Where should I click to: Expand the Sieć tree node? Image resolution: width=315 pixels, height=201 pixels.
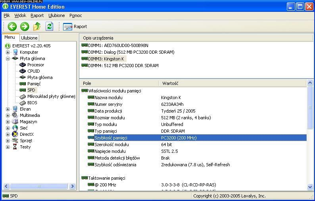click(x=8, y=128)
